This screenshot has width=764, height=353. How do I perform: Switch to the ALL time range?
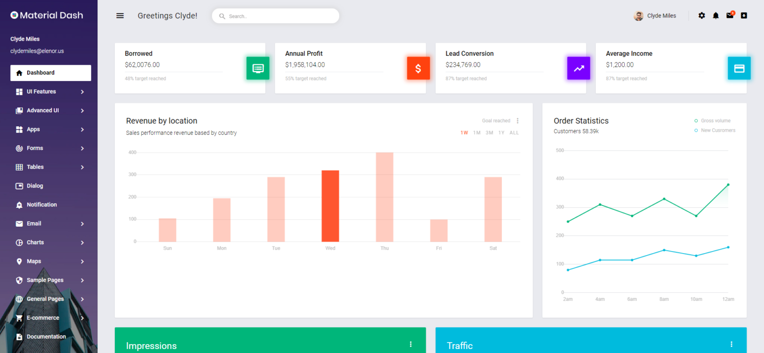[514, 132]
